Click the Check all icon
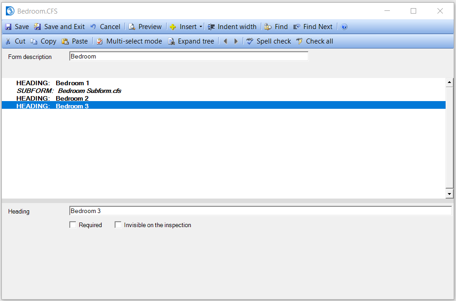The width and height of the screenshot is (456, 301). [299, 41]
